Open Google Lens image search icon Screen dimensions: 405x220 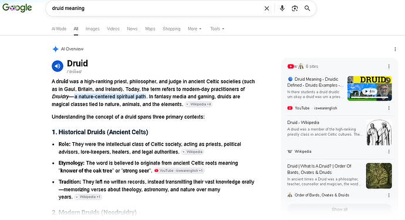pyautogui.click(x=295, y=8)
